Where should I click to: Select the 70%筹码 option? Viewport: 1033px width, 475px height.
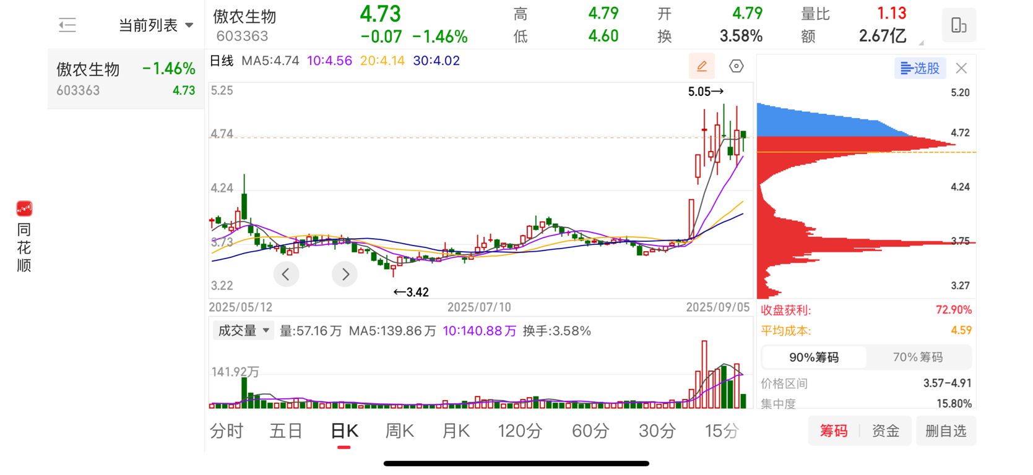pos(918,357)
